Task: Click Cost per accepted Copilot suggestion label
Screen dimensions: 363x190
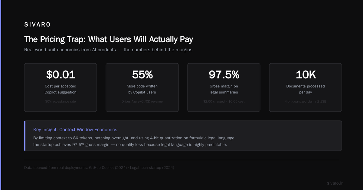Action: point(60,89)
